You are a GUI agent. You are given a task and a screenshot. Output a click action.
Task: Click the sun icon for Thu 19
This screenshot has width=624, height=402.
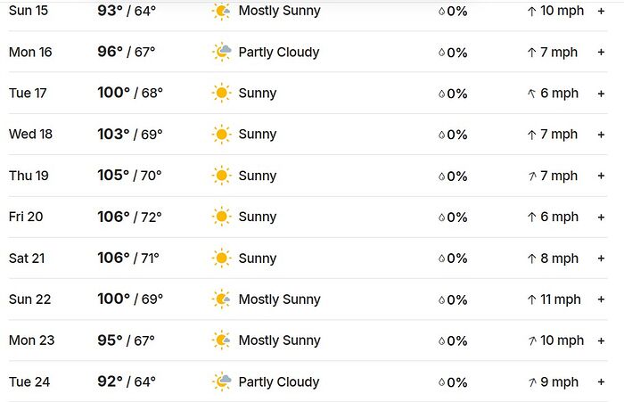coord(221,176)
